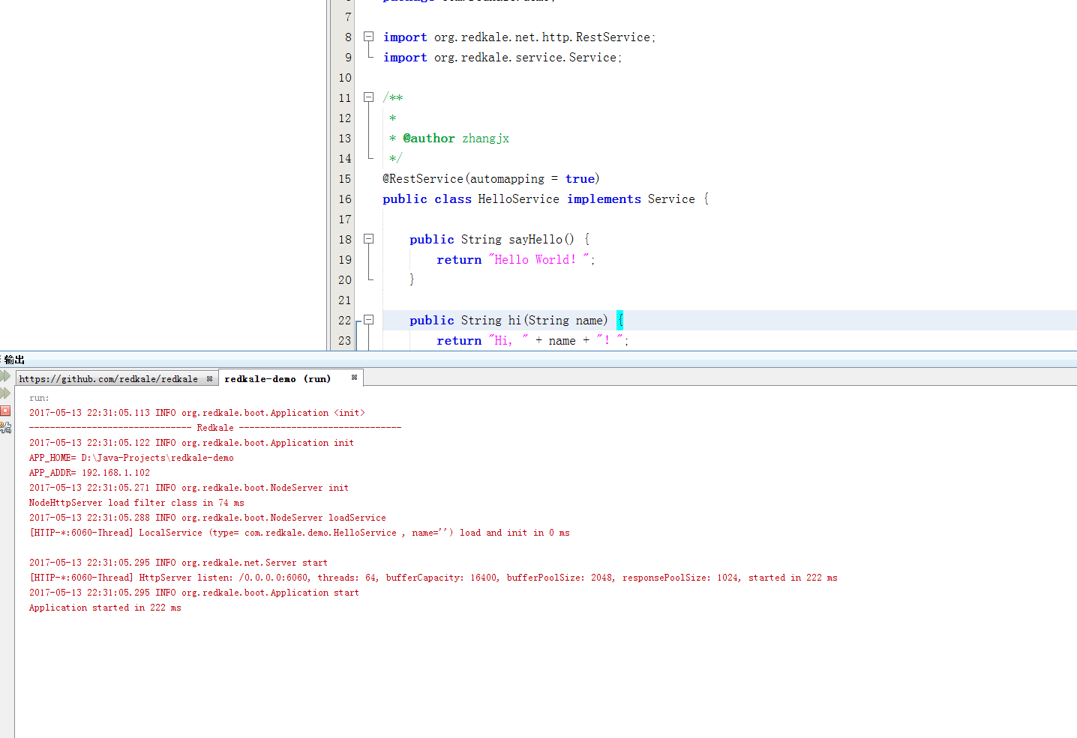The height and width of the screenshot is (738, 1077).
Task: Click the highlighted brace on line 22
Action: 620,321
